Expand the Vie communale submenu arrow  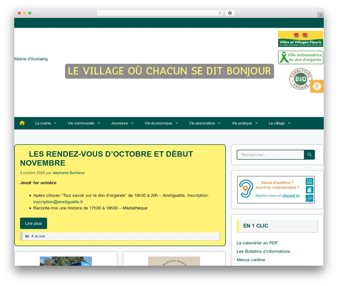click(99, 123)
